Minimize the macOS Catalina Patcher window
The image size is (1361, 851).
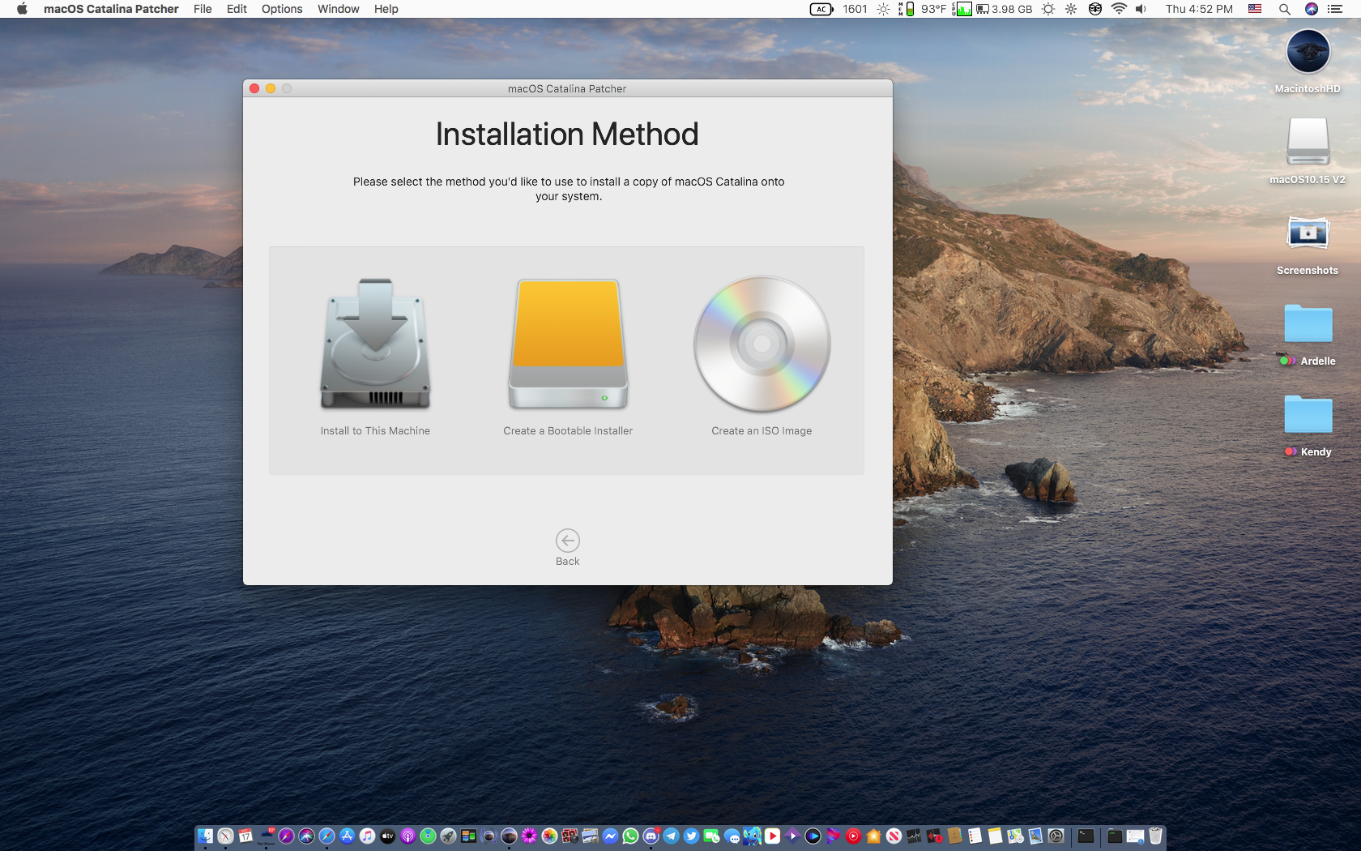pos(271,88)
